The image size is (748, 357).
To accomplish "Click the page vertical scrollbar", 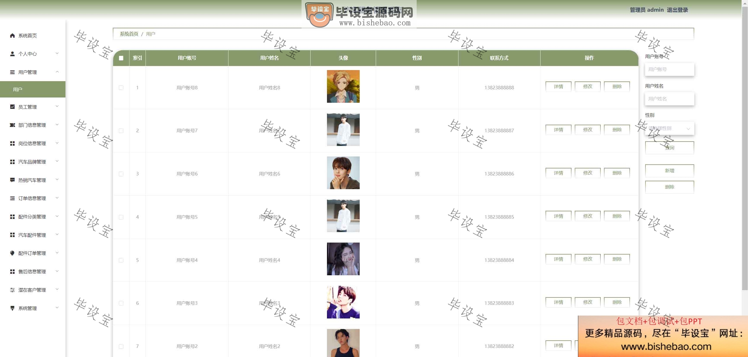I will pos(745,146).
